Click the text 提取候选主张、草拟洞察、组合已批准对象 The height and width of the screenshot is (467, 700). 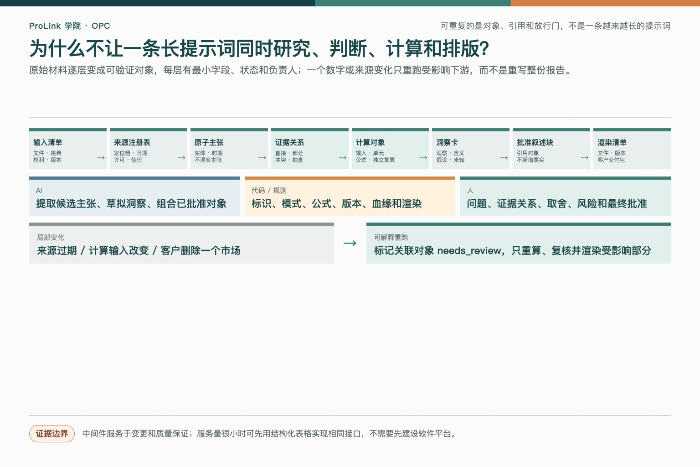click(x=131, y=203)
